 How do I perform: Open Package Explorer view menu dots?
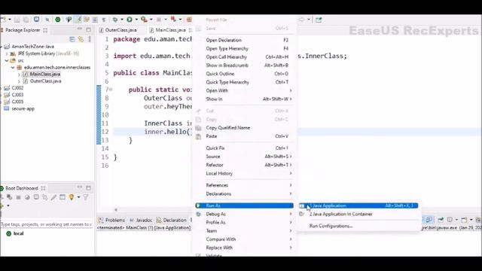pos(90,39)
